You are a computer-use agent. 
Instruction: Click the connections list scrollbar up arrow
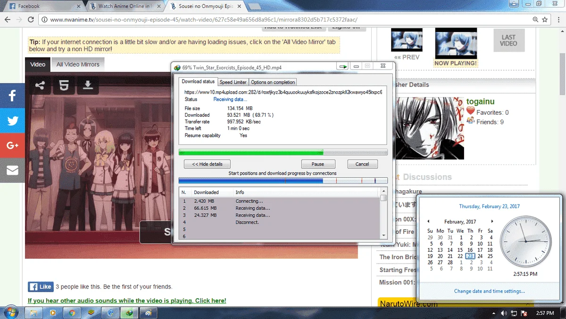[383, 191]
